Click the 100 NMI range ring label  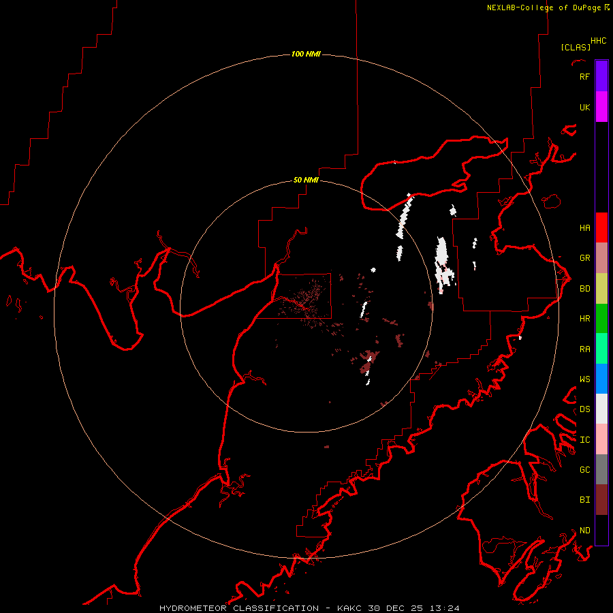pyautogui.click(x=306, y=54)
